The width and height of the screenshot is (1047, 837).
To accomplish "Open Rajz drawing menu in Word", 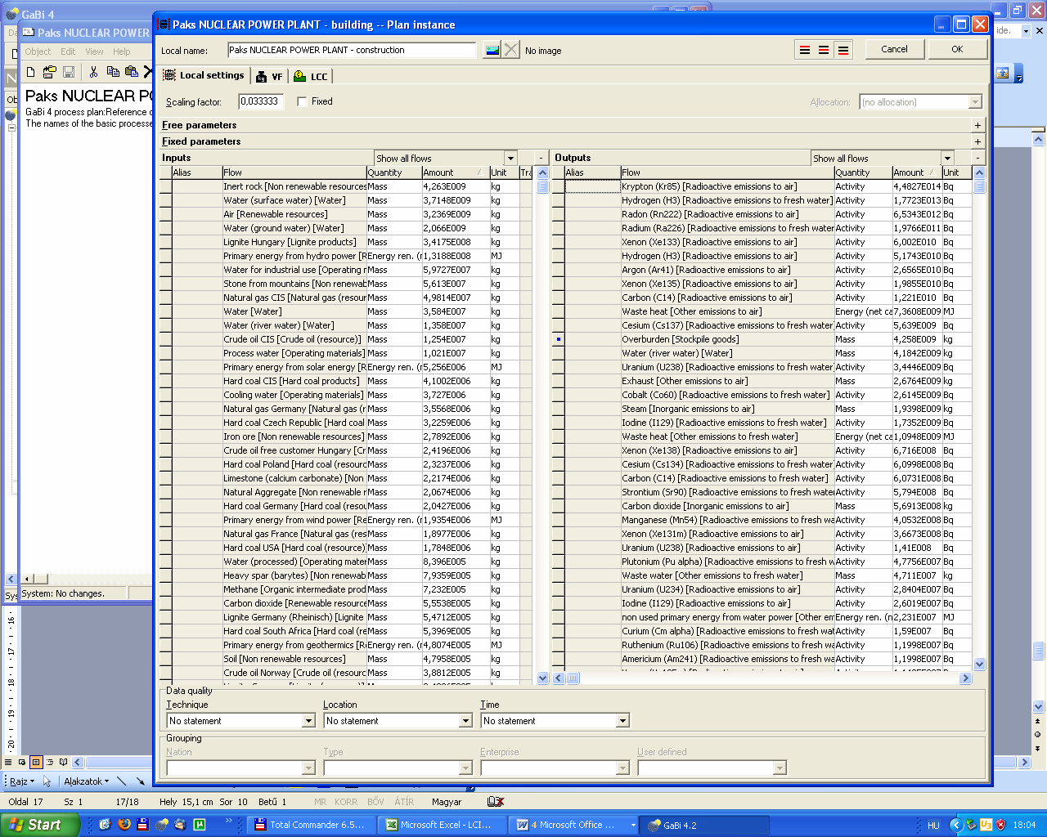I will click(22, 781).
